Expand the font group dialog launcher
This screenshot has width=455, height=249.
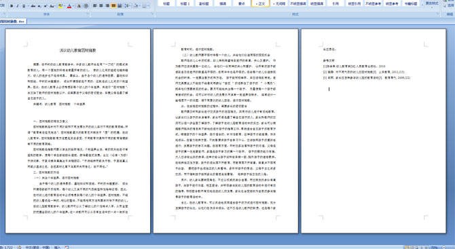88,14
